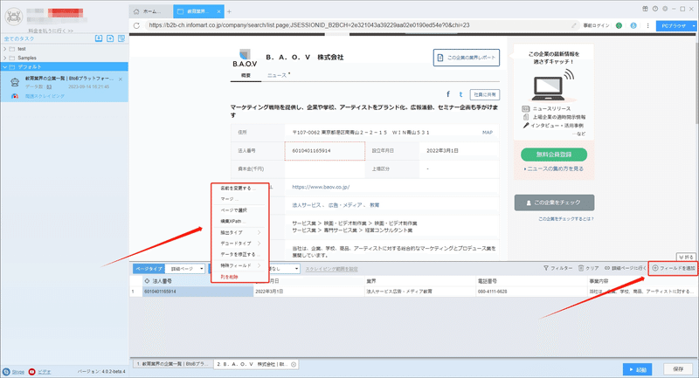
Task: Click この企業をチェックするとは? link
Action: 566,219
